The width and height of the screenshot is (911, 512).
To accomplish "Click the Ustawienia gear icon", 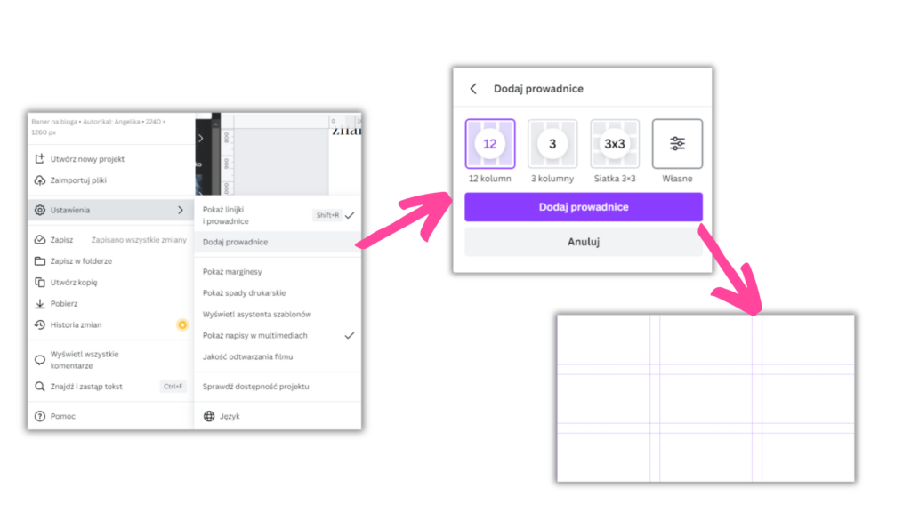I will tap(39, 211).
